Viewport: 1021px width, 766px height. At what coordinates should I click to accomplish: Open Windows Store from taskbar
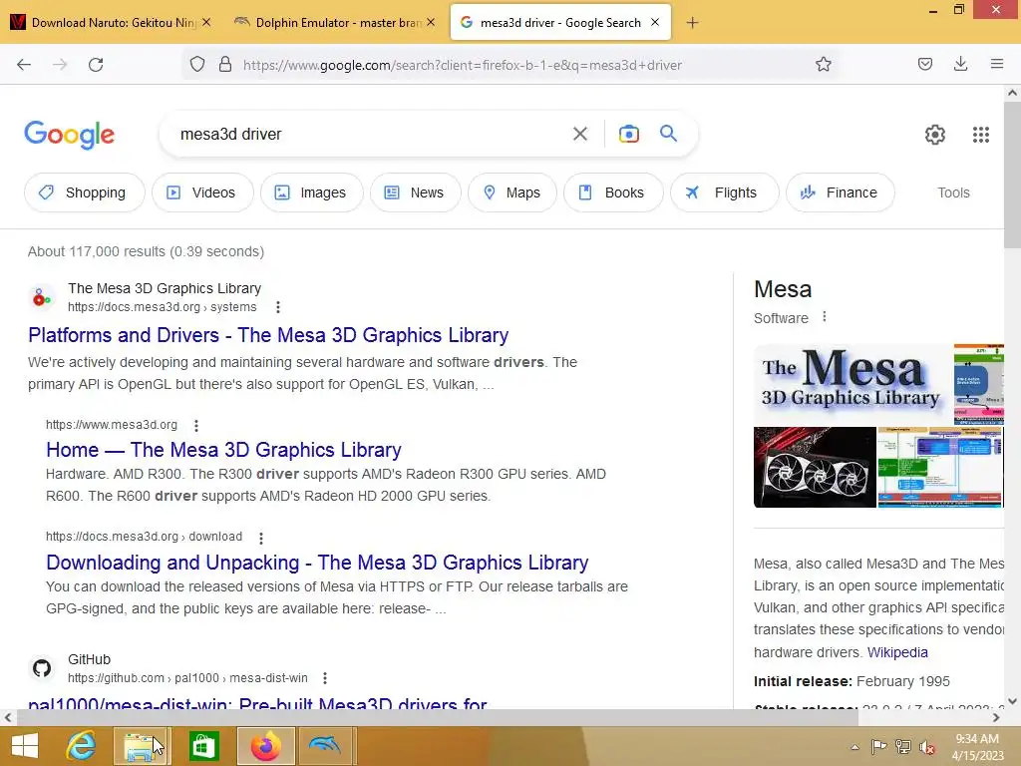click(x=203, y=746)
